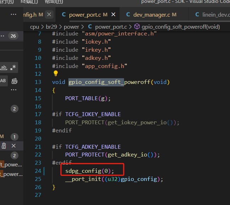Click the cpu breadcrumb segment
This screenshot has width=230, height=205.
point(34,27)
